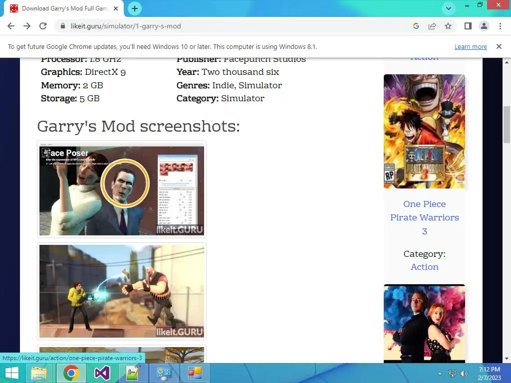The width and height of the screenshot is (511, 383).
Task: Share this page icon
Action: (x=432, y=26)
